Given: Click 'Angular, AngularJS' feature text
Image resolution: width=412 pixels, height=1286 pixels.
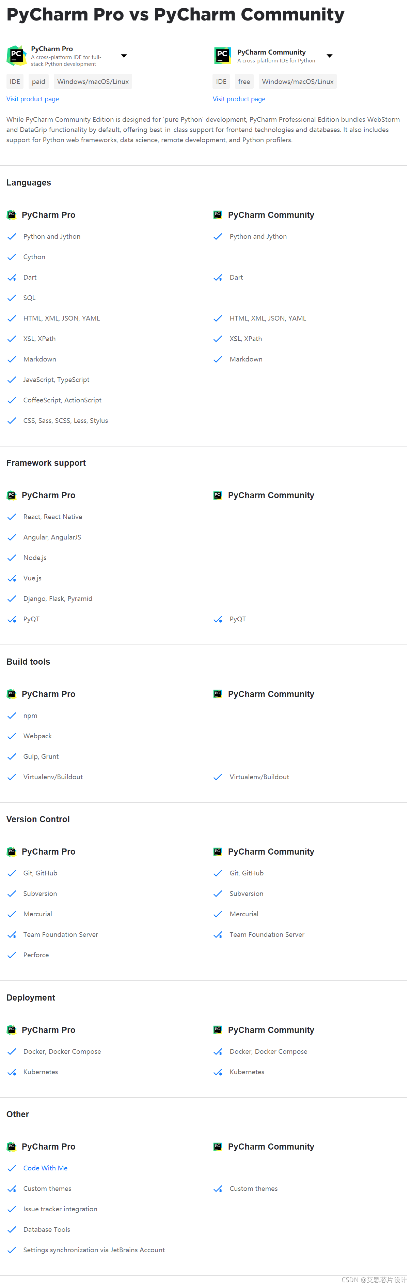Looking at the screenshot, I should click(x=52, y=538).
